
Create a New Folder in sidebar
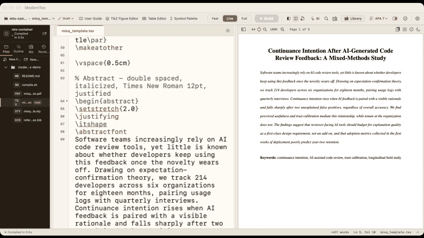click(x=31, y=59)
